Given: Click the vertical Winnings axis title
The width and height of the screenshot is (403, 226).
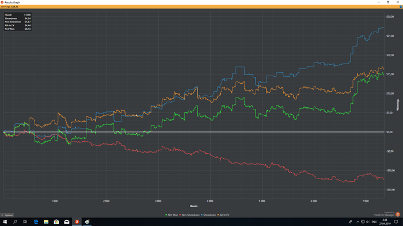Looking at the screenshot, I should (398, 105).
